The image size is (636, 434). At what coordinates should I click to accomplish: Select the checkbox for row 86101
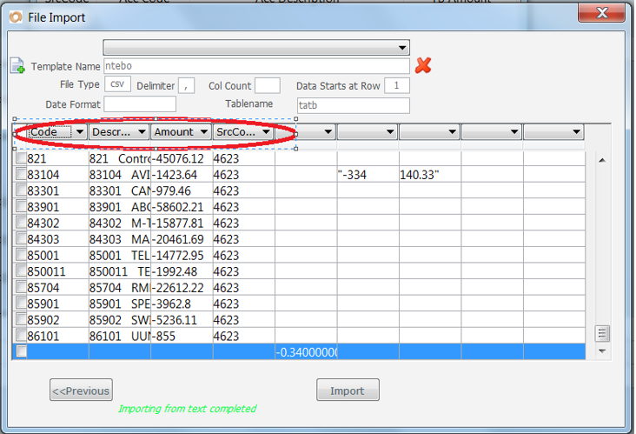(x=22, y=336)
